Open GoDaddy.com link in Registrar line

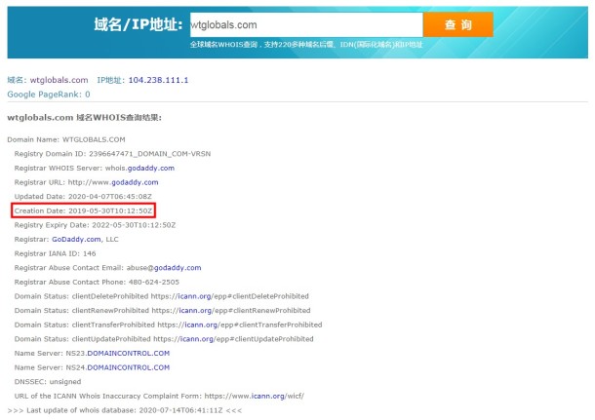point(76,239)
